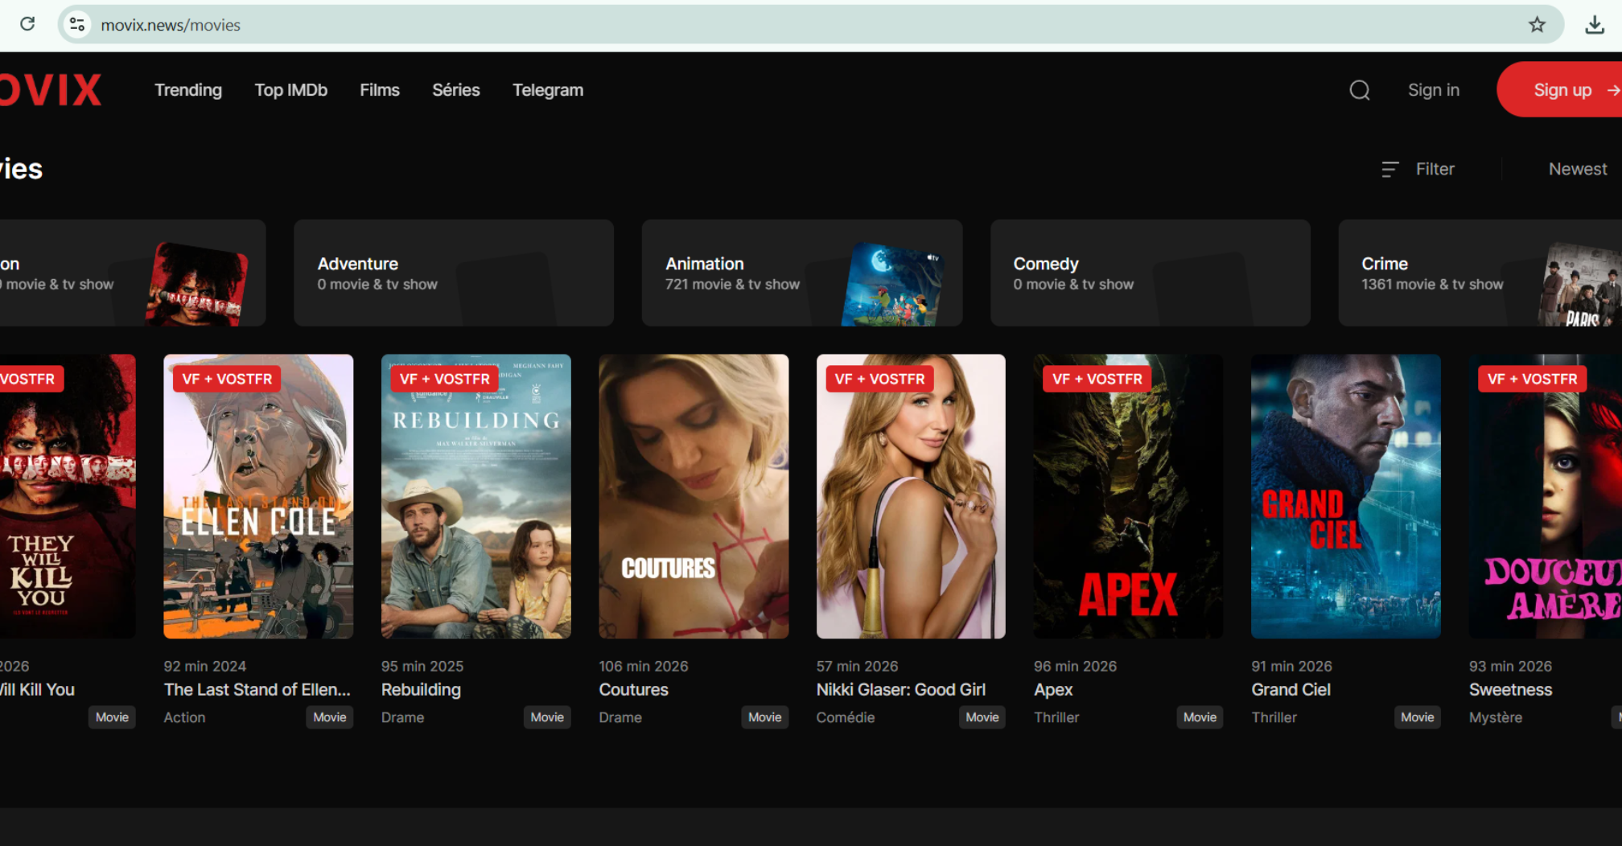Open the Grand Ciel poster

click(x=1345, y=496)
